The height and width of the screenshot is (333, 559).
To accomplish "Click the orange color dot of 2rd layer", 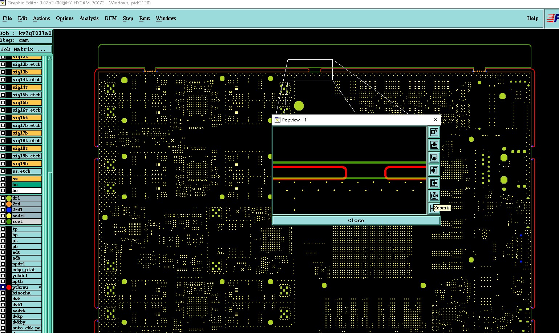I will [x=9, y=204].
